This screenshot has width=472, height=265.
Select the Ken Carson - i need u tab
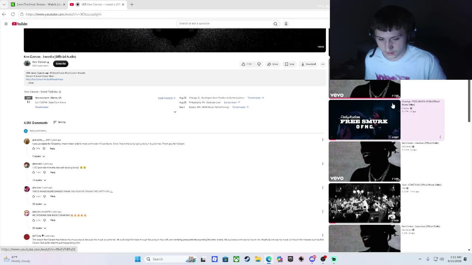coord(98,4)
